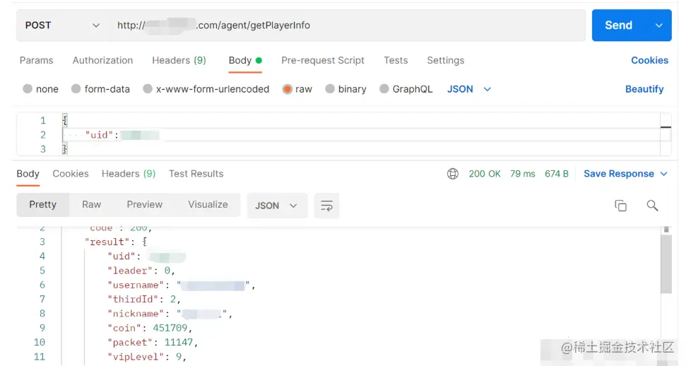The image size is (686, 366).
Task: Switch response view to Pretty
Action: pyautogui.click(x=43, y=204)
